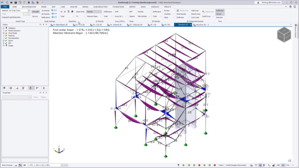Screen dimensions: 299x168
Task: Click the red record icon in title toolbar
Action: [x=37, y=2]
